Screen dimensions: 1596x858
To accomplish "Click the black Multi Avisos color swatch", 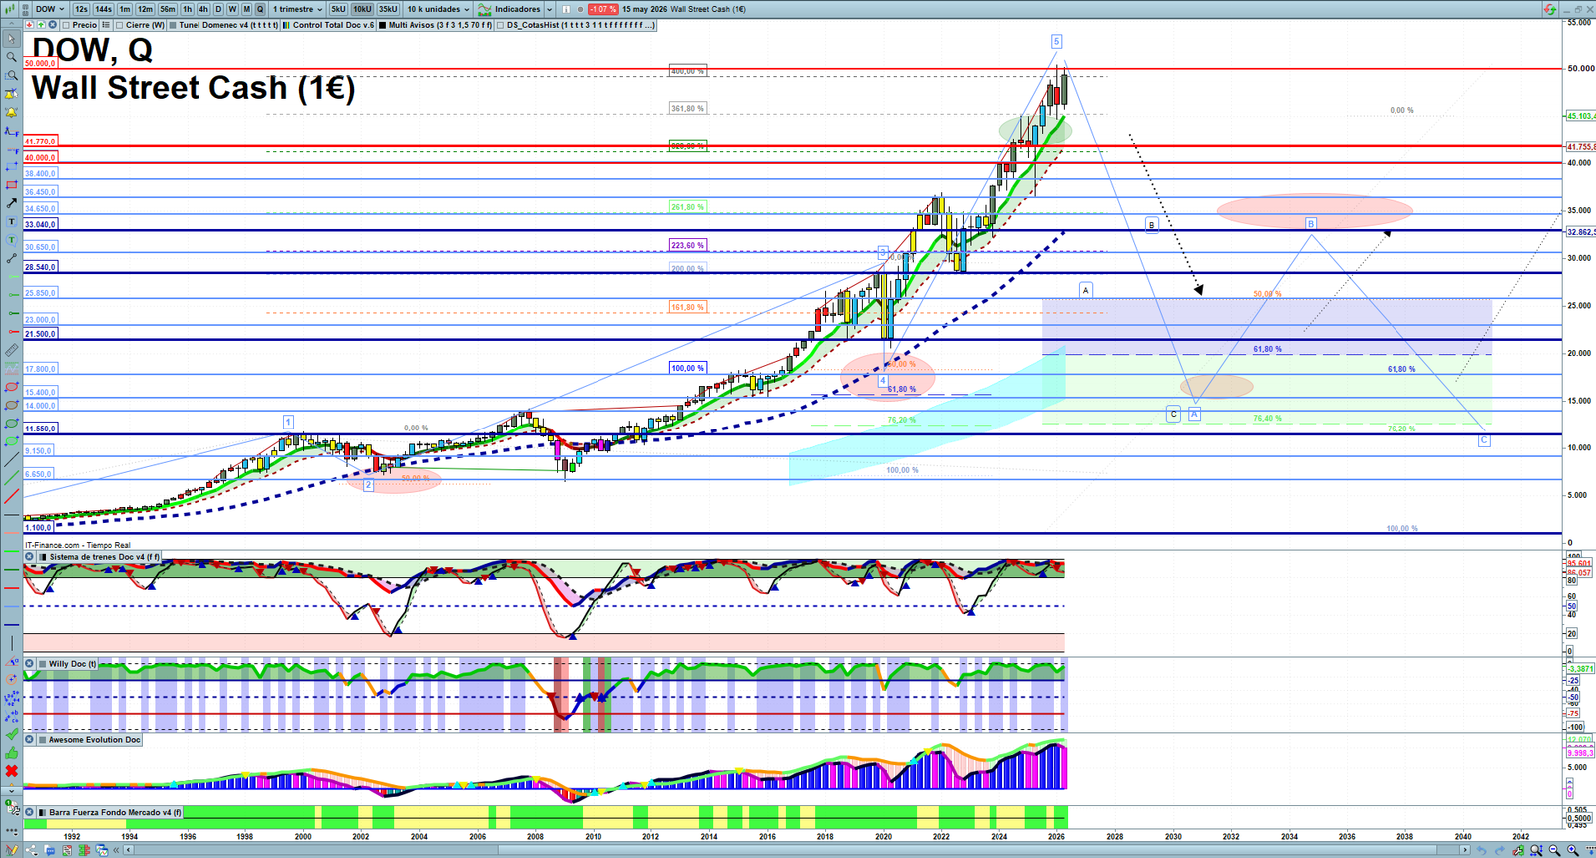I will (382, 25).
